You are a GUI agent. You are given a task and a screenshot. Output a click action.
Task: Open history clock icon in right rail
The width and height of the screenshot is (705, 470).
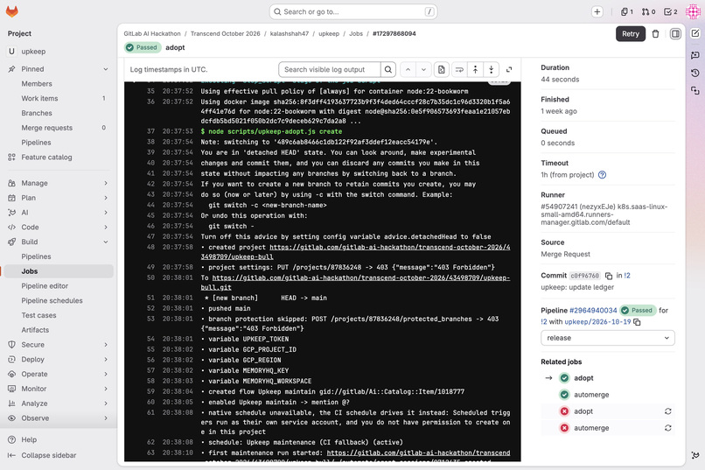point(695,73)
